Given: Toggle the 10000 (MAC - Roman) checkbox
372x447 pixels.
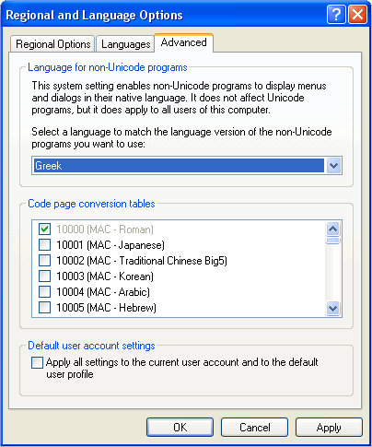Looking at the screenshot, I should tap(44, 229).
